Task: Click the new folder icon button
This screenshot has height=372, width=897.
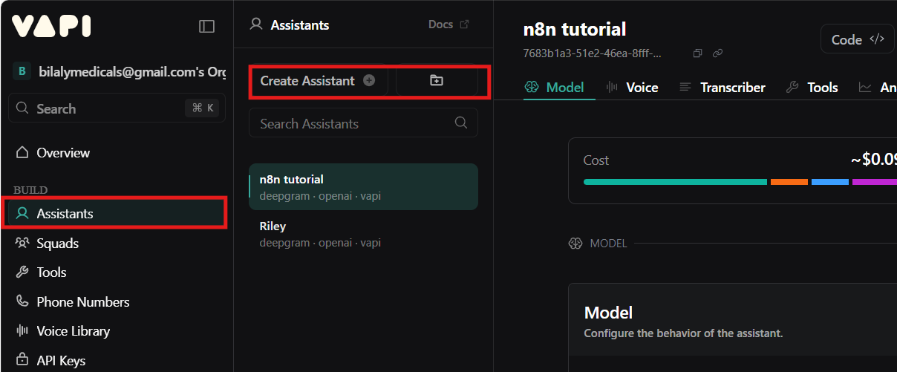Action: click(x=437, y=81)
